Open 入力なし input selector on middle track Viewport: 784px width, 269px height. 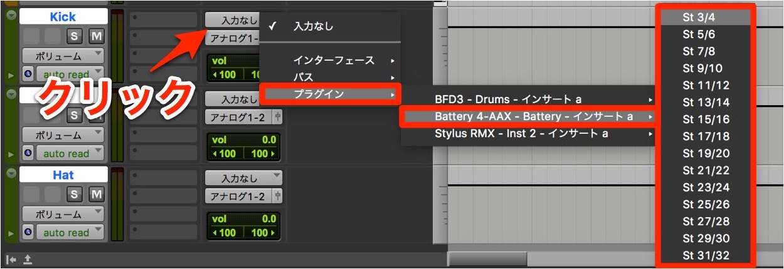click(x=232, y=99)
